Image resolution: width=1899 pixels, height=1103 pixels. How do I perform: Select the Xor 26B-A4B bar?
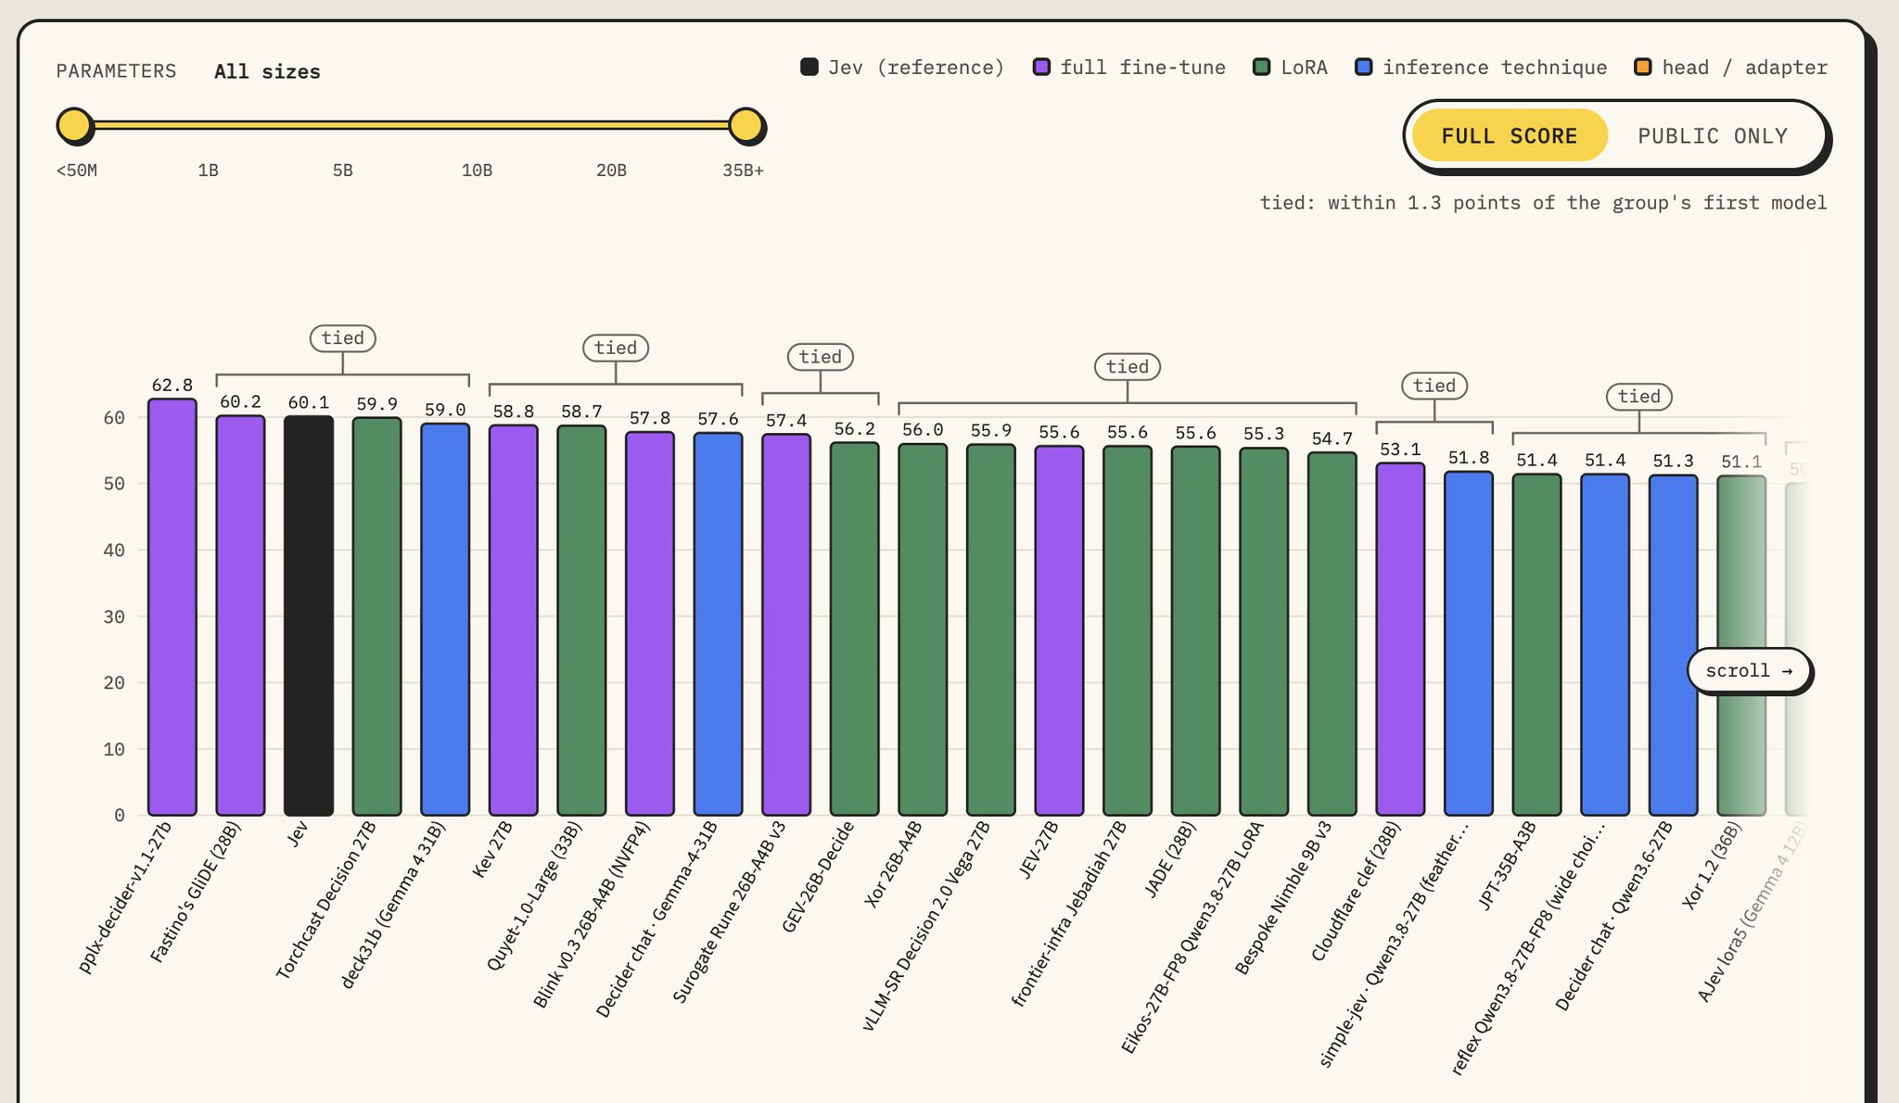tap(923, 630)
